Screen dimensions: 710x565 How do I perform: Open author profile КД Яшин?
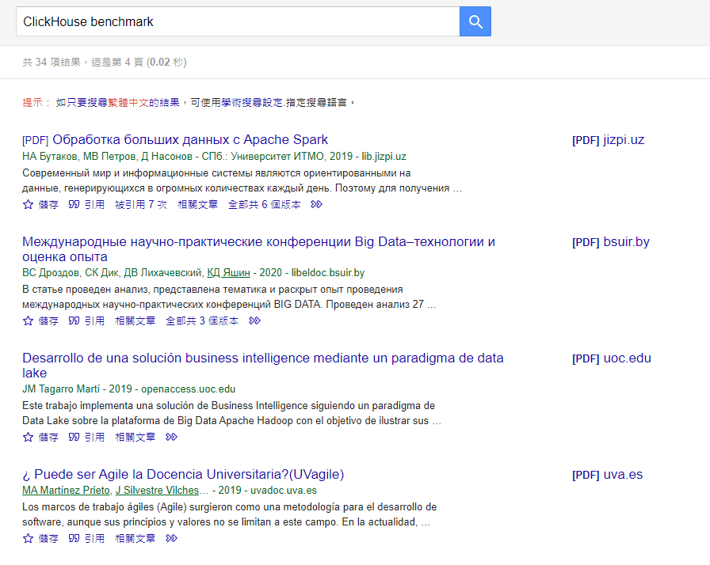(x=228, y=272)
